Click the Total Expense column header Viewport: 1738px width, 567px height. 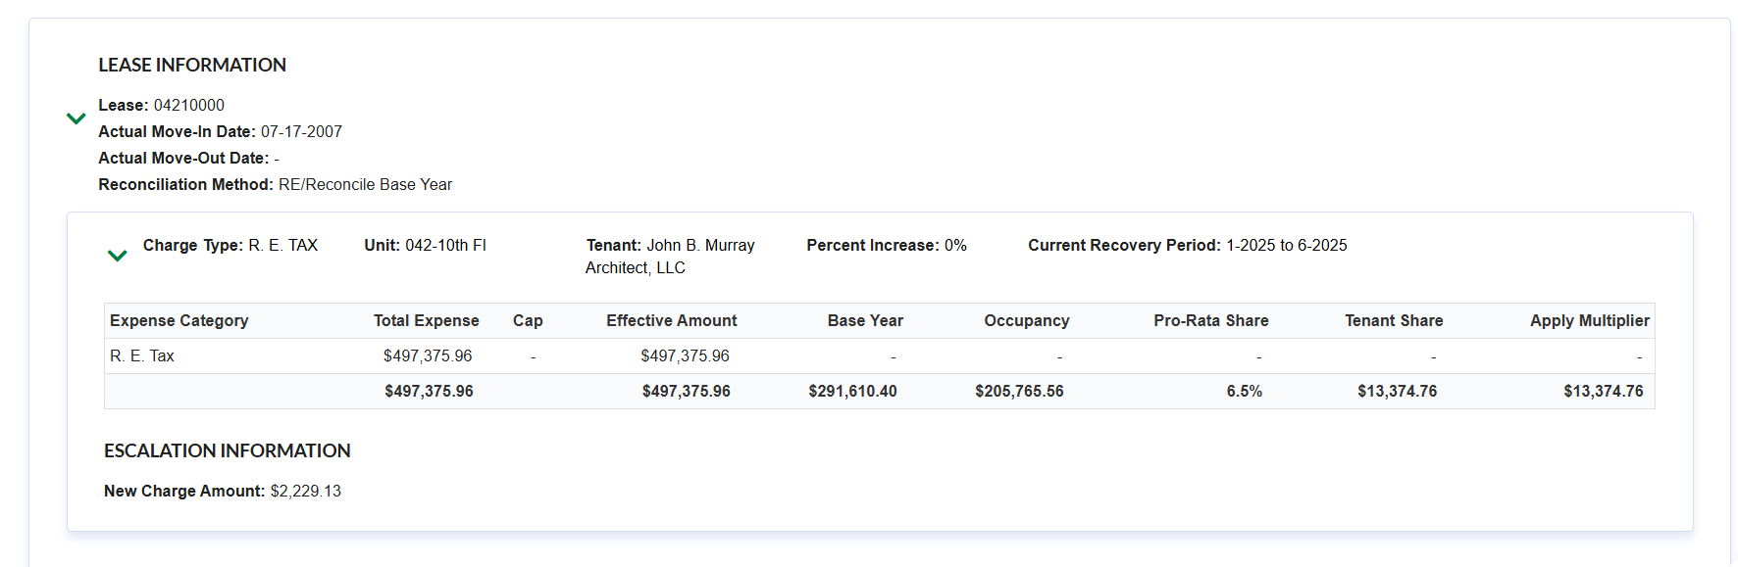tap(427, 320)
